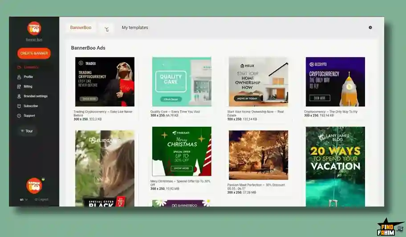The height and width of the screenshot is (237, 406).
Task: Click the 'Trading Cryptocurrency – Easy Like Never Before' title
Action: tap(103, 114)
